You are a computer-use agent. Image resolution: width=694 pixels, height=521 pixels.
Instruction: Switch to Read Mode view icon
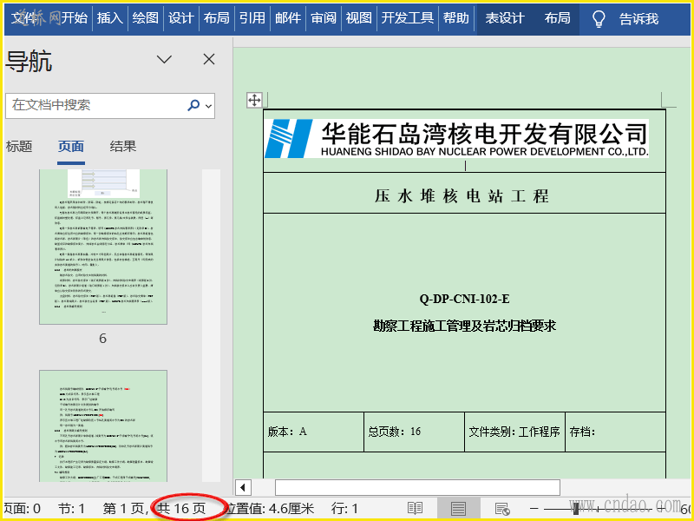415,508
